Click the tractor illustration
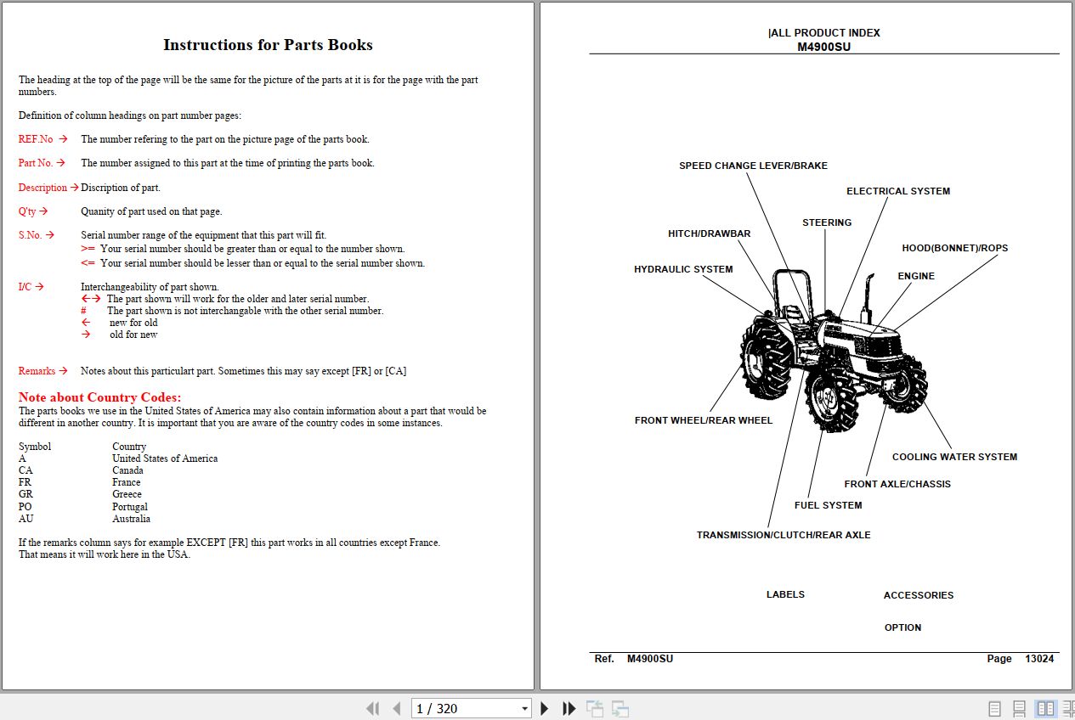 (x=833, y=352)
